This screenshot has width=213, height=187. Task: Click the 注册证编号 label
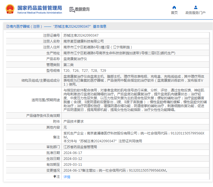point(51,35)
